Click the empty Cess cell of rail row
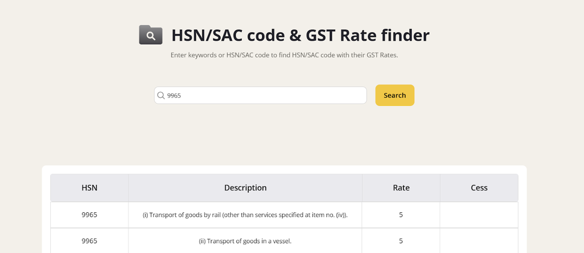Image resolution: width=584 pixels, height=253 pixels. [x=479, y=215]
